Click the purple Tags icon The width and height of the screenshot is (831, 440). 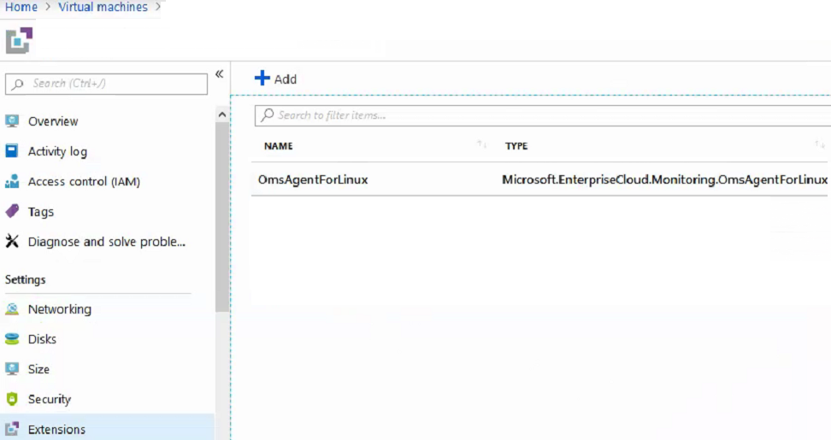tap(12, 211)
